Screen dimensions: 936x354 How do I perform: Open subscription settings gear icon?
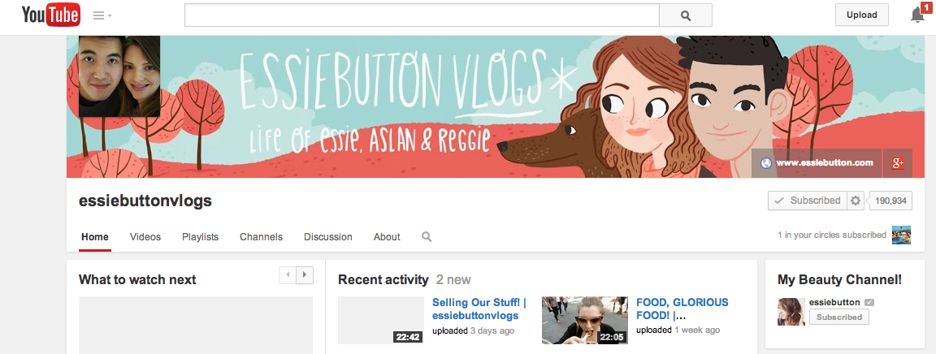[x=856, y=201]
